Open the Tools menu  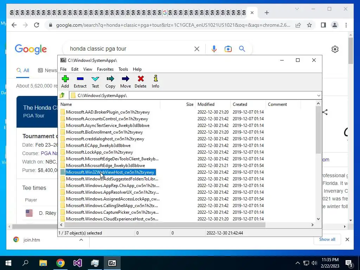(x=123, y=69)
